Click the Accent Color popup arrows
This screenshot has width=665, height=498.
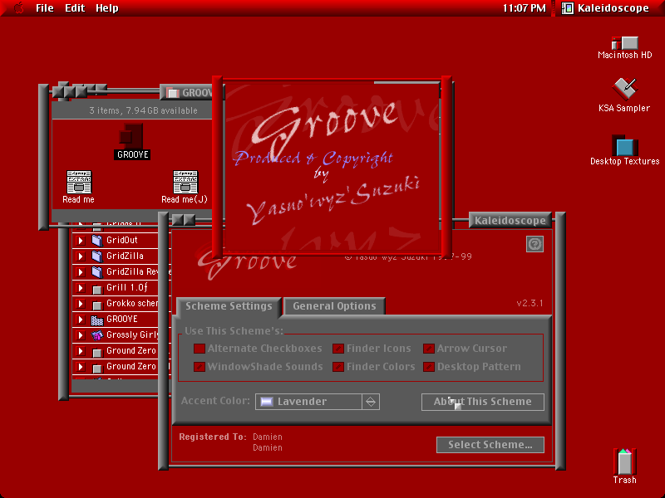click(x=371, y=402)
